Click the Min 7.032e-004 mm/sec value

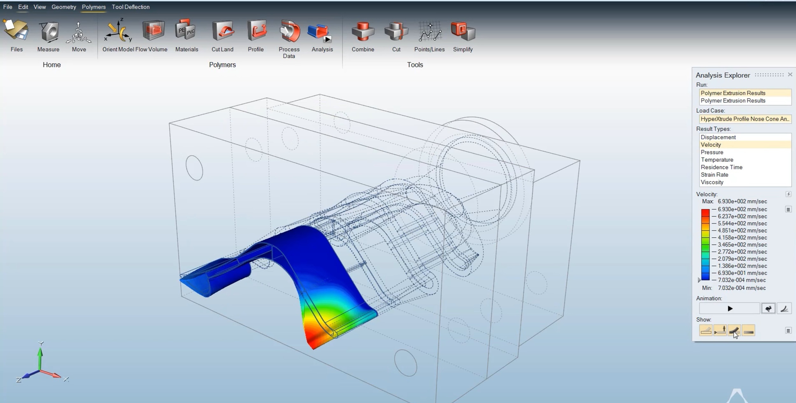click(x=742, y=288)
